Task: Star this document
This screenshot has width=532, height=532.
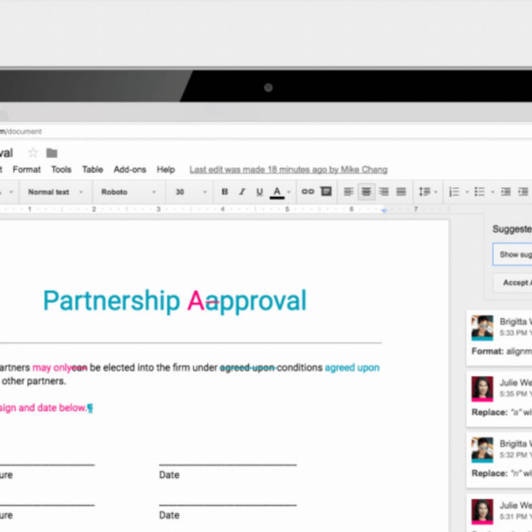Action: pos(33,153)
